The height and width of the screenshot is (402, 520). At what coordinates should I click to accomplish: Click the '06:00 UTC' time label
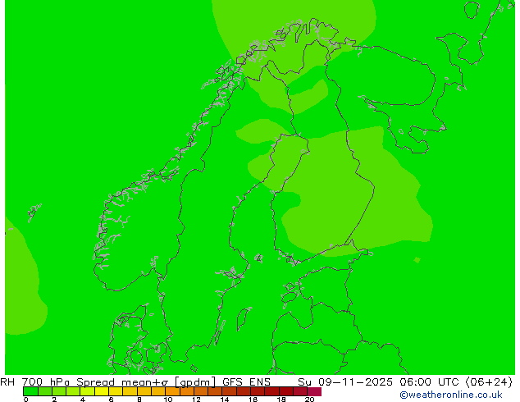click(x=430, y=381)
